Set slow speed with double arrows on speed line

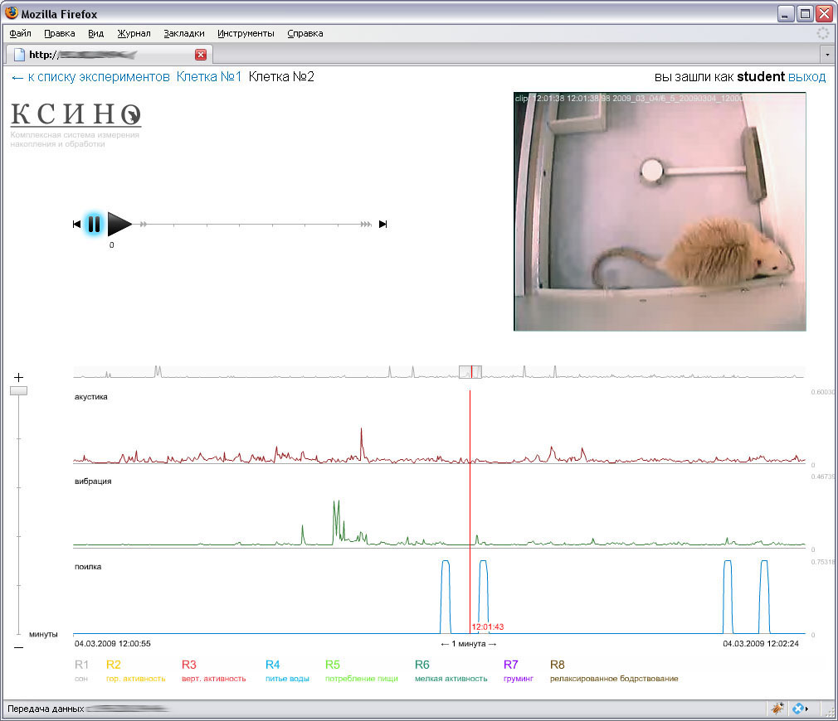(x=144, y=224)
